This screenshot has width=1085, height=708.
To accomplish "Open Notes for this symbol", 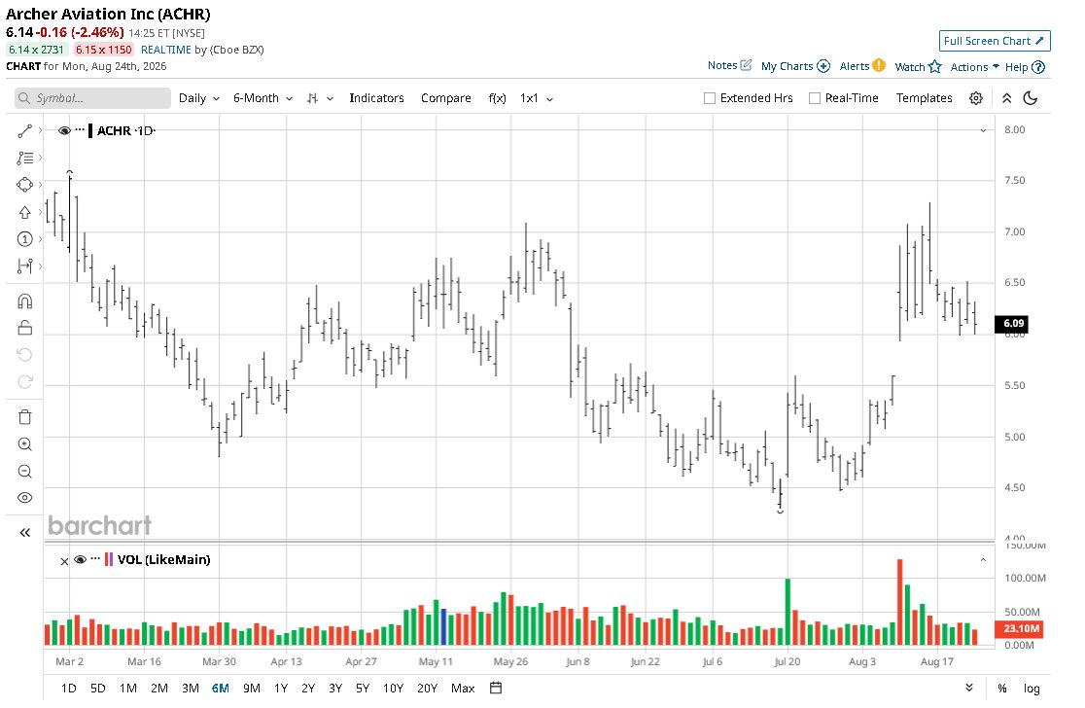I will point(729,65).
